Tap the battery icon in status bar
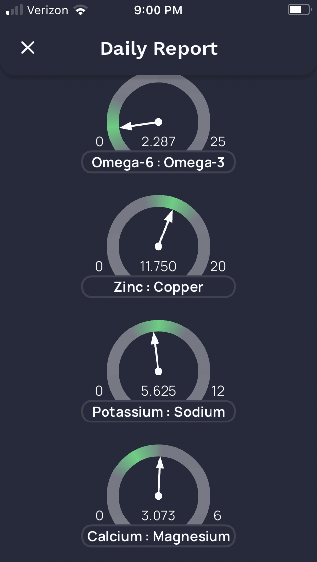Viewport: 317px width, 562px height. (299, 10)
